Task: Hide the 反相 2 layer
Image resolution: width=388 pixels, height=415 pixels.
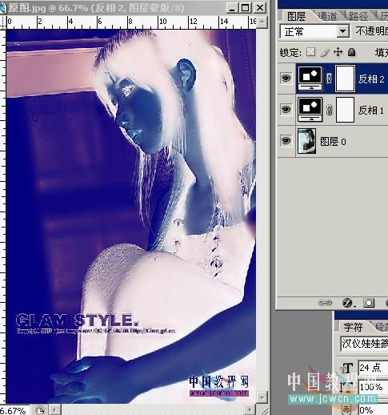Action: click(x=286, y=79)
